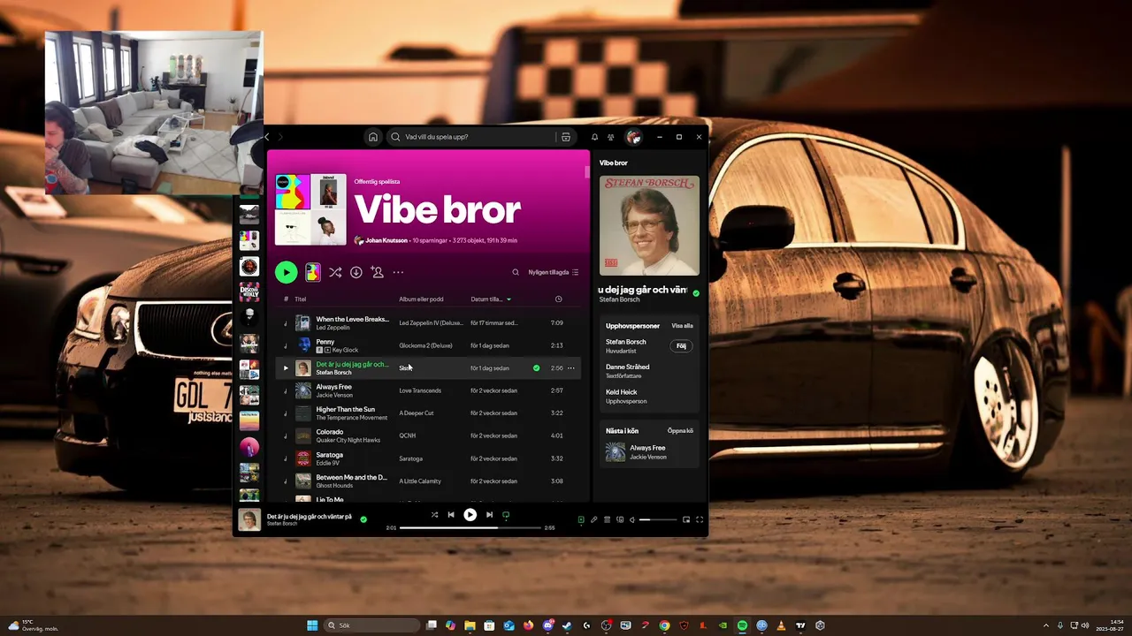Click the Stefan Borsch album art in side panel

pos(649,225)
